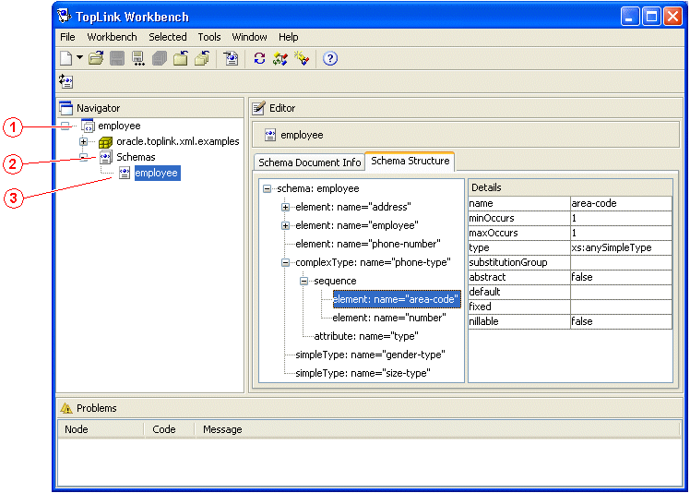The height and width of the screenshot is (493, 690).
Task: Switch to the Schema Document Info tab
Action: (309, 162)
